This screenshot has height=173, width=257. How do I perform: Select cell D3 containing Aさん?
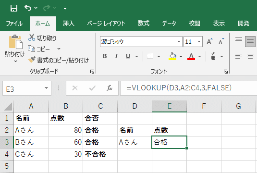pyautogui.click(x=135, y=142)
